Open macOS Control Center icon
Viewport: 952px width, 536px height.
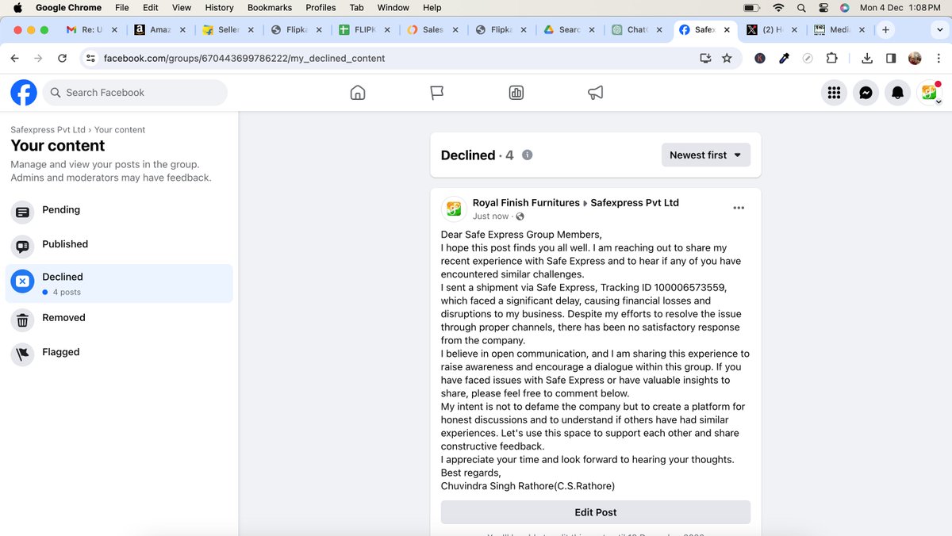coord(823,8)
